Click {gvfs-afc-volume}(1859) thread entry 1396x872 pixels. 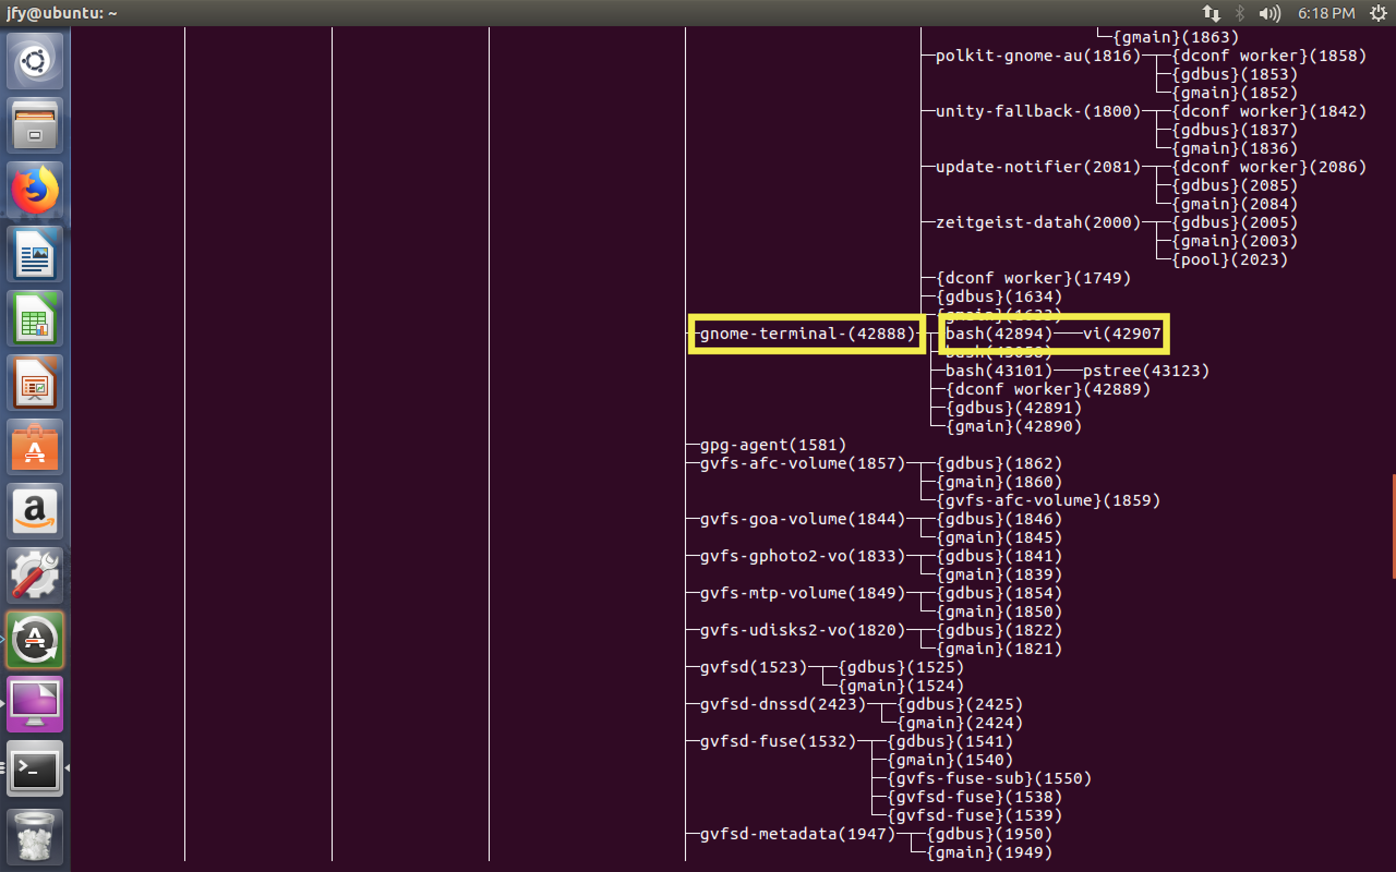tap(1048, 500)
